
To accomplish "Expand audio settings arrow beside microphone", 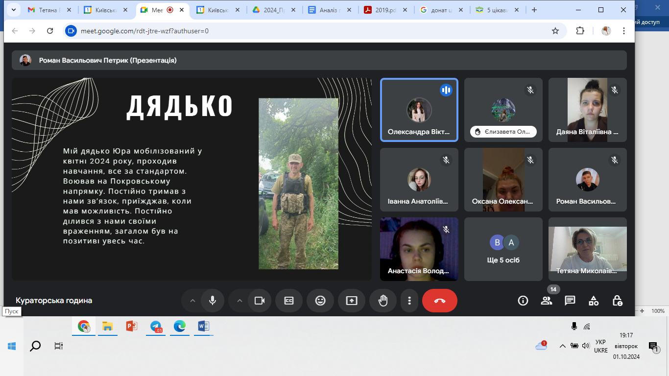I will 192,301.
